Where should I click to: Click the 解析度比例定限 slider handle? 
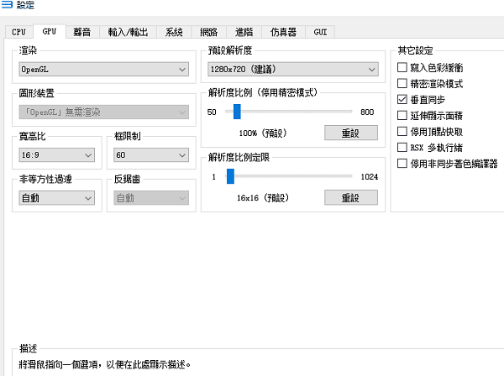[230, 176]
